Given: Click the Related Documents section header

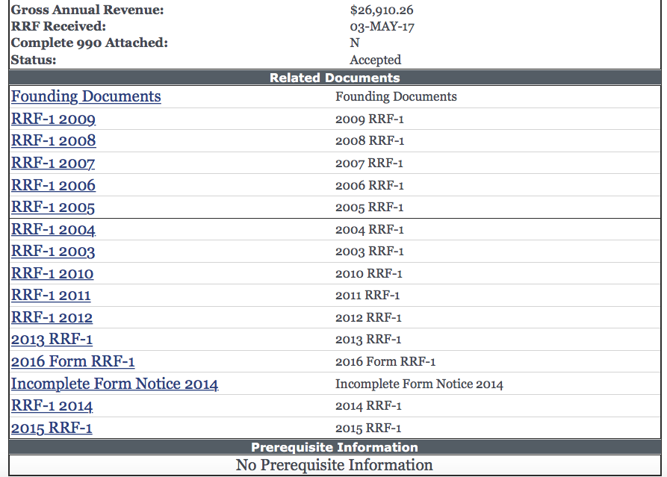Looking at the screenshot, I should 334,78.
